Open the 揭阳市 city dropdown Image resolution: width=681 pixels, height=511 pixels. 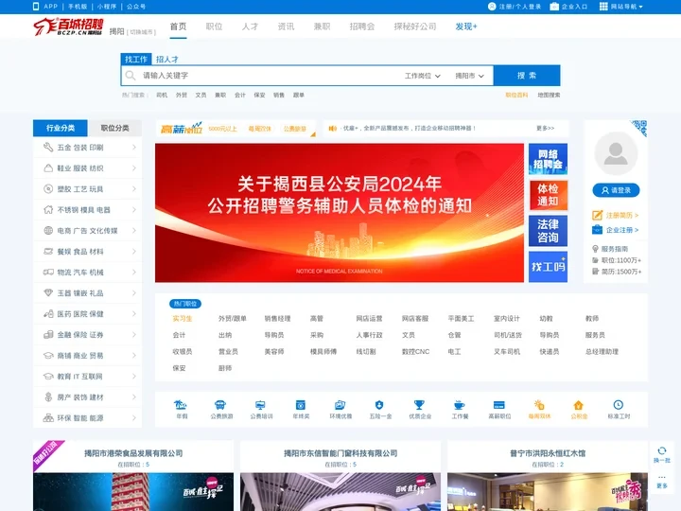[469, 76]
